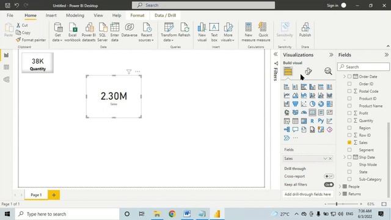391x220 pixels.
Task: Open Format visual pane icon
Action: click(308, 71)
